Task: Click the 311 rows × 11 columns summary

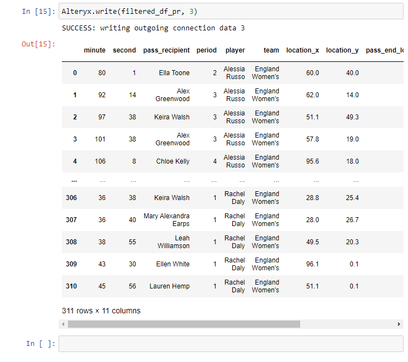Action: click(101, 311)
